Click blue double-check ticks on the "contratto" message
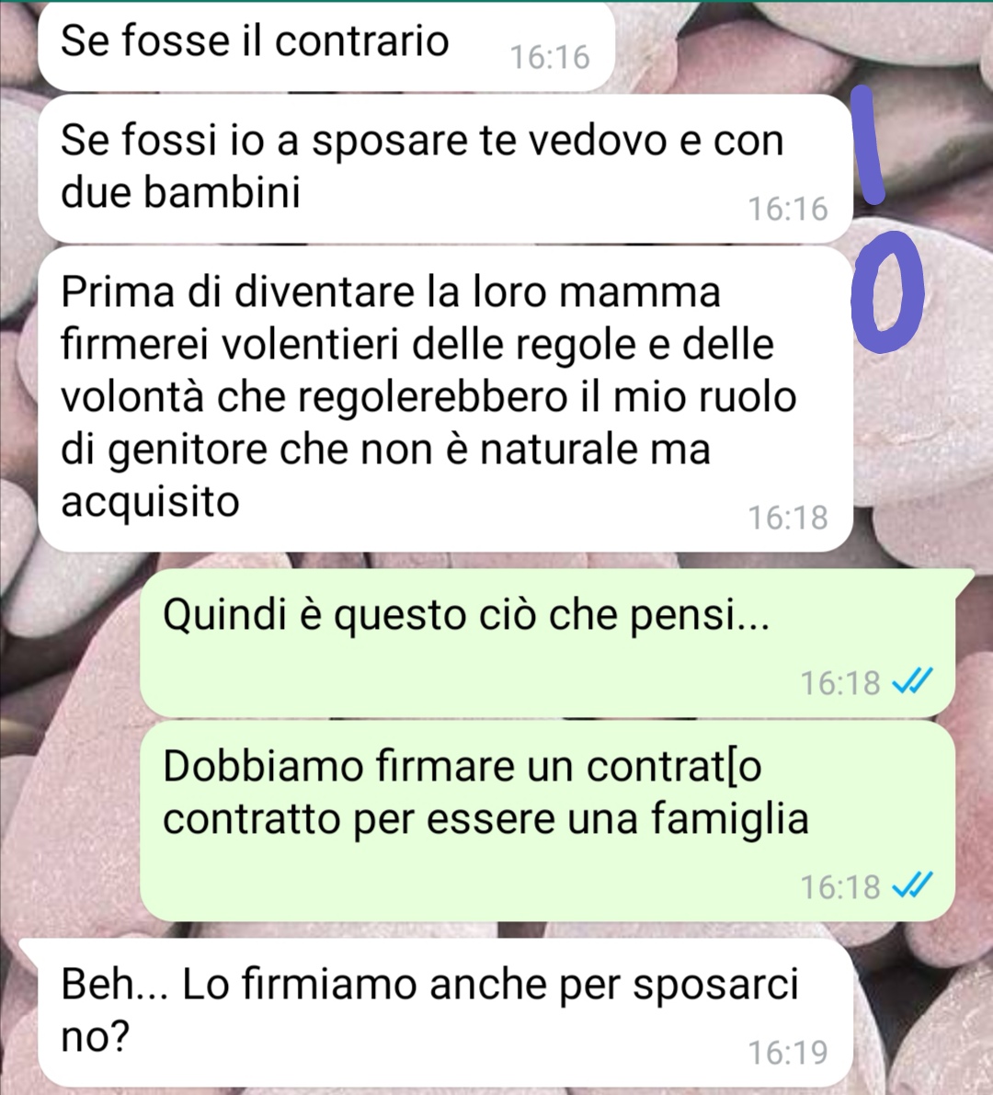Image resolution: width=993 pixels, height=1095 pixels. 913,886
